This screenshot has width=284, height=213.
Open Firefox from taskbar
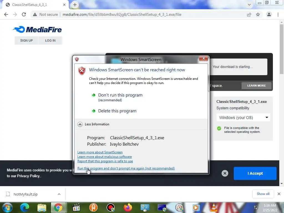[x=128, y=207]
